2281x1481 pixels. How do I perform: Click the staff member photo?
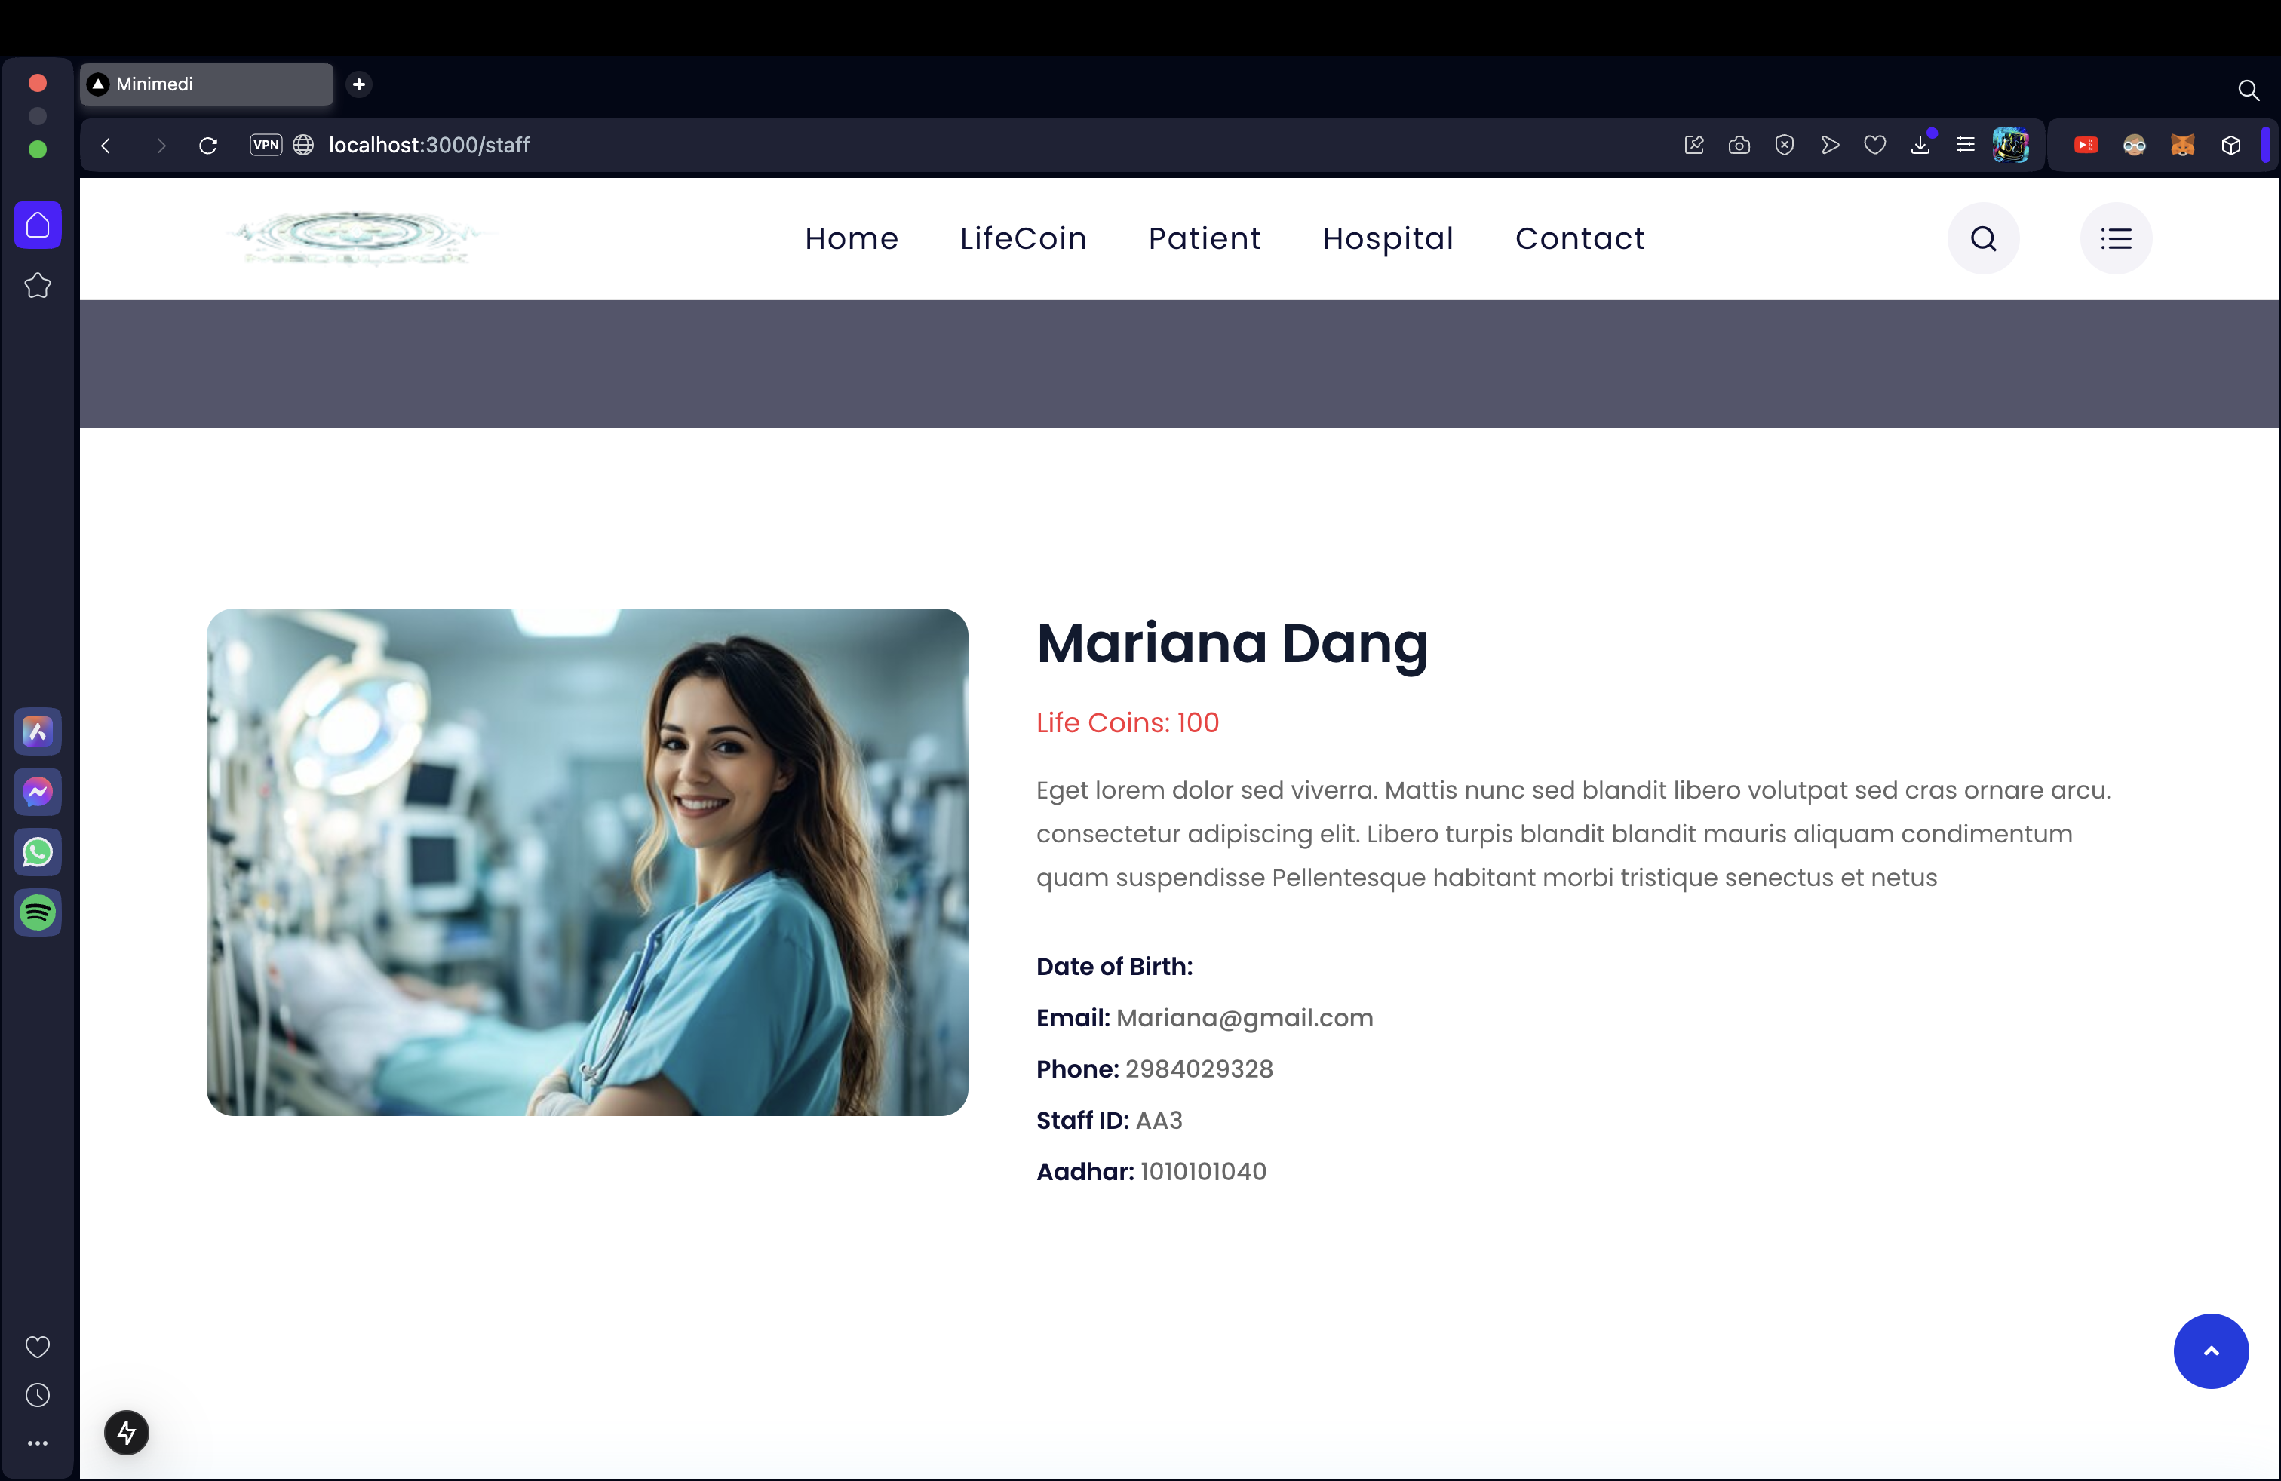point(587,861)
